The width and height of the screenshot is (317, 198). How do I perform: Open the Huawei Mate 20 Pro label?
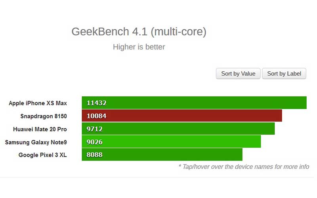pyautogui.click(x=40, y=129)
